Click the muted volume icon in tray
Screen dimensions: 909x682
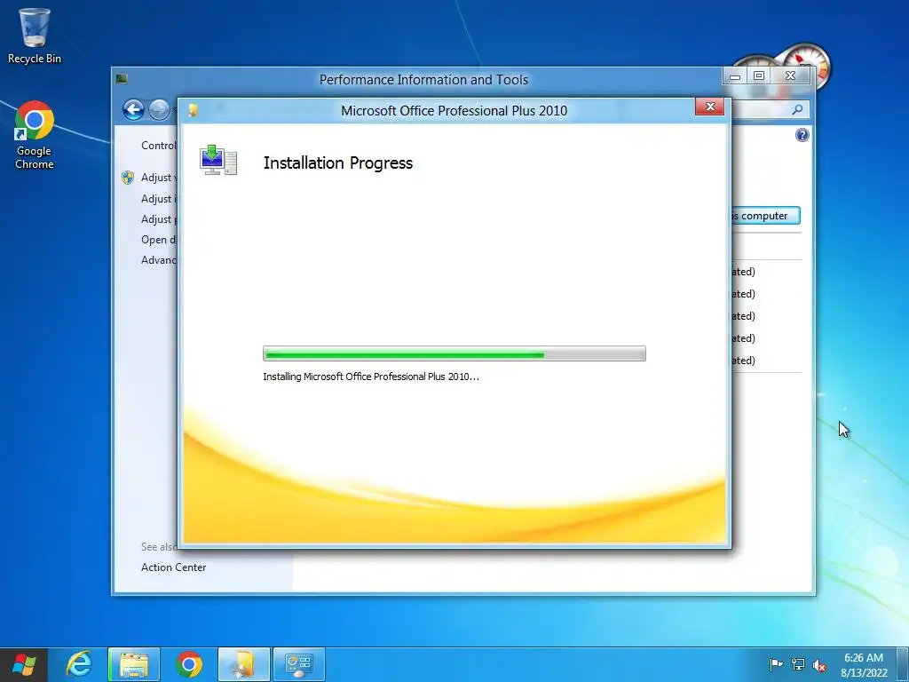[819, 664]
